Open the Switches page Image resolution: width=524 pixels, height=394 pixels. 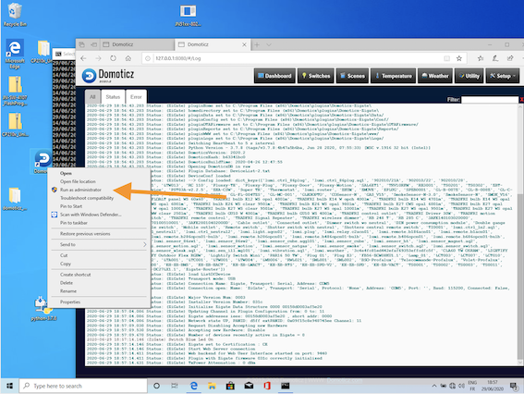[x=316, y=76]
